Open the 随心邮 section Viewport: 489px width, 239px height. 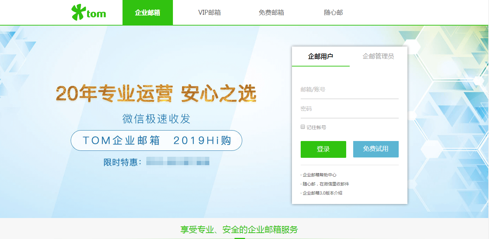333,12
